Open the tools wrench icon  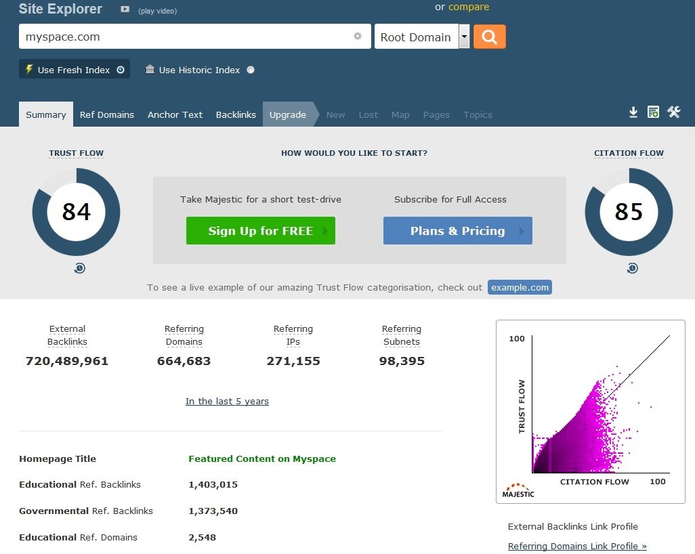coord(674,112)
